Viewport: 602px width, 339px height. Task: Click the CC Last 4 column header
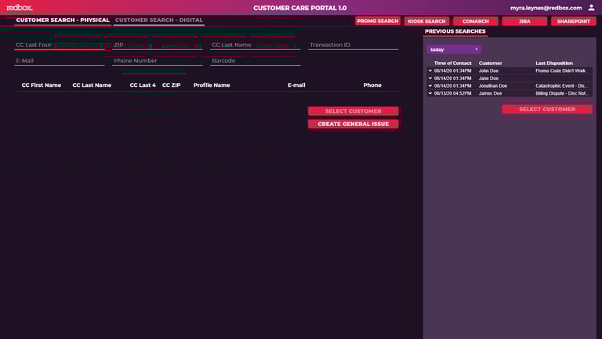pyautogui.click(x=143, y=85)
